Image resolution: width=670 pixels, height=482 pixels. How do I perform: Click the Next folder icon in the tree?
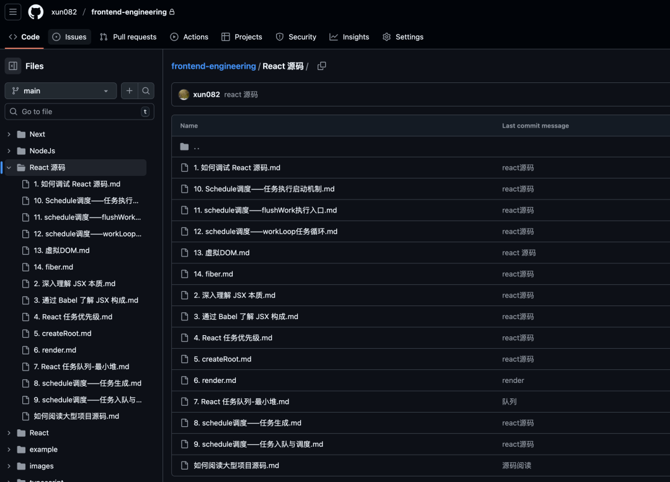coord(21,134)
